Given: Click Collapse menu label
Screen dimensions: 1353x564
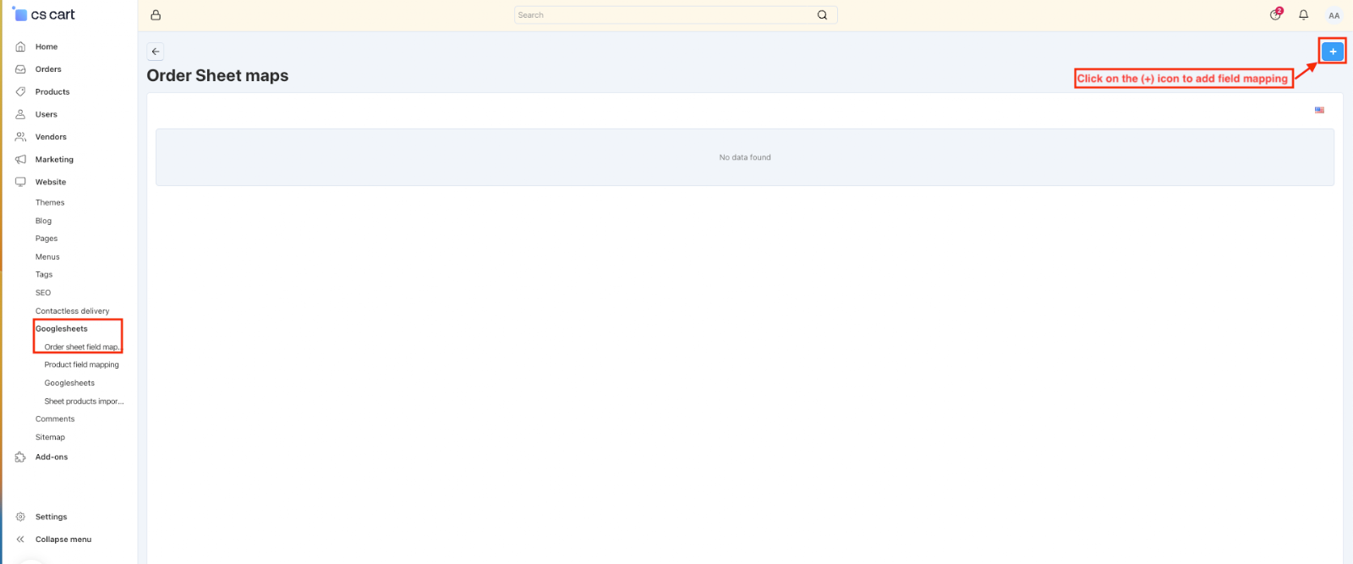Looking at the screenshot, I should click(63, 539).
